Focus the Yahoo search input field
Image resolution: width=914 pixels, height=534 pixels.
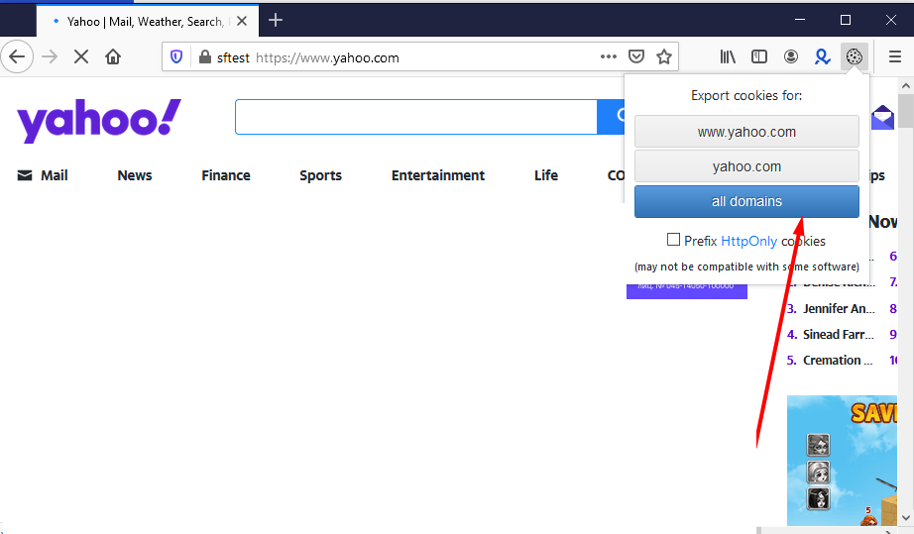(x=416, y=117)
